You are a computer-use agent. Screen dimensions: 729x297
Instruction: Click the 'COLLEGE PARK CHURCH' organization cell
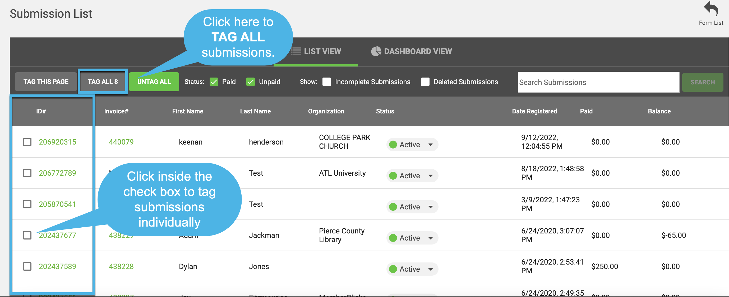point(344,142)
